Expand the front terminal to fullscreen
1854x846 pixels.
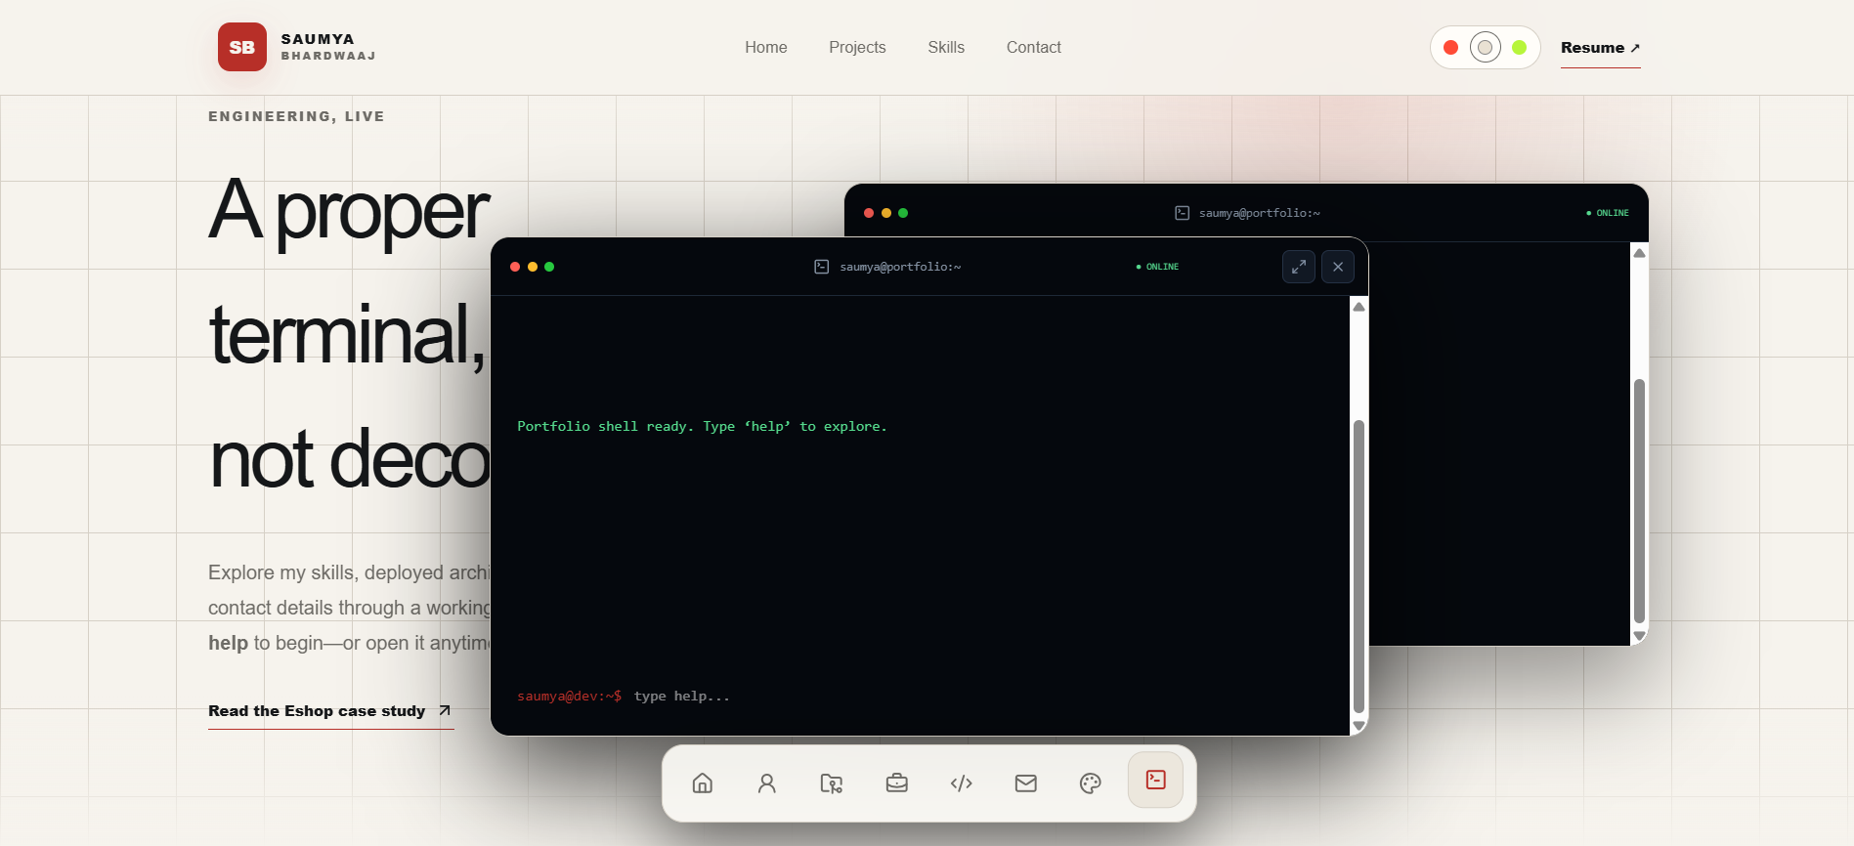[x=1298, y=267]
